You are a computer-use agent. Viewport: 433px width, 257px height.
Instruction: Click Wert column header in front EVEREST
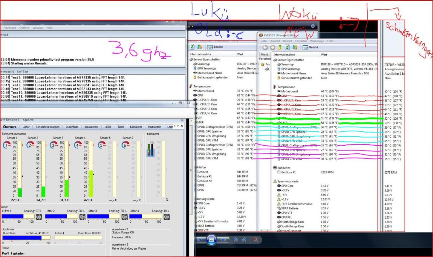pos(324,55)
